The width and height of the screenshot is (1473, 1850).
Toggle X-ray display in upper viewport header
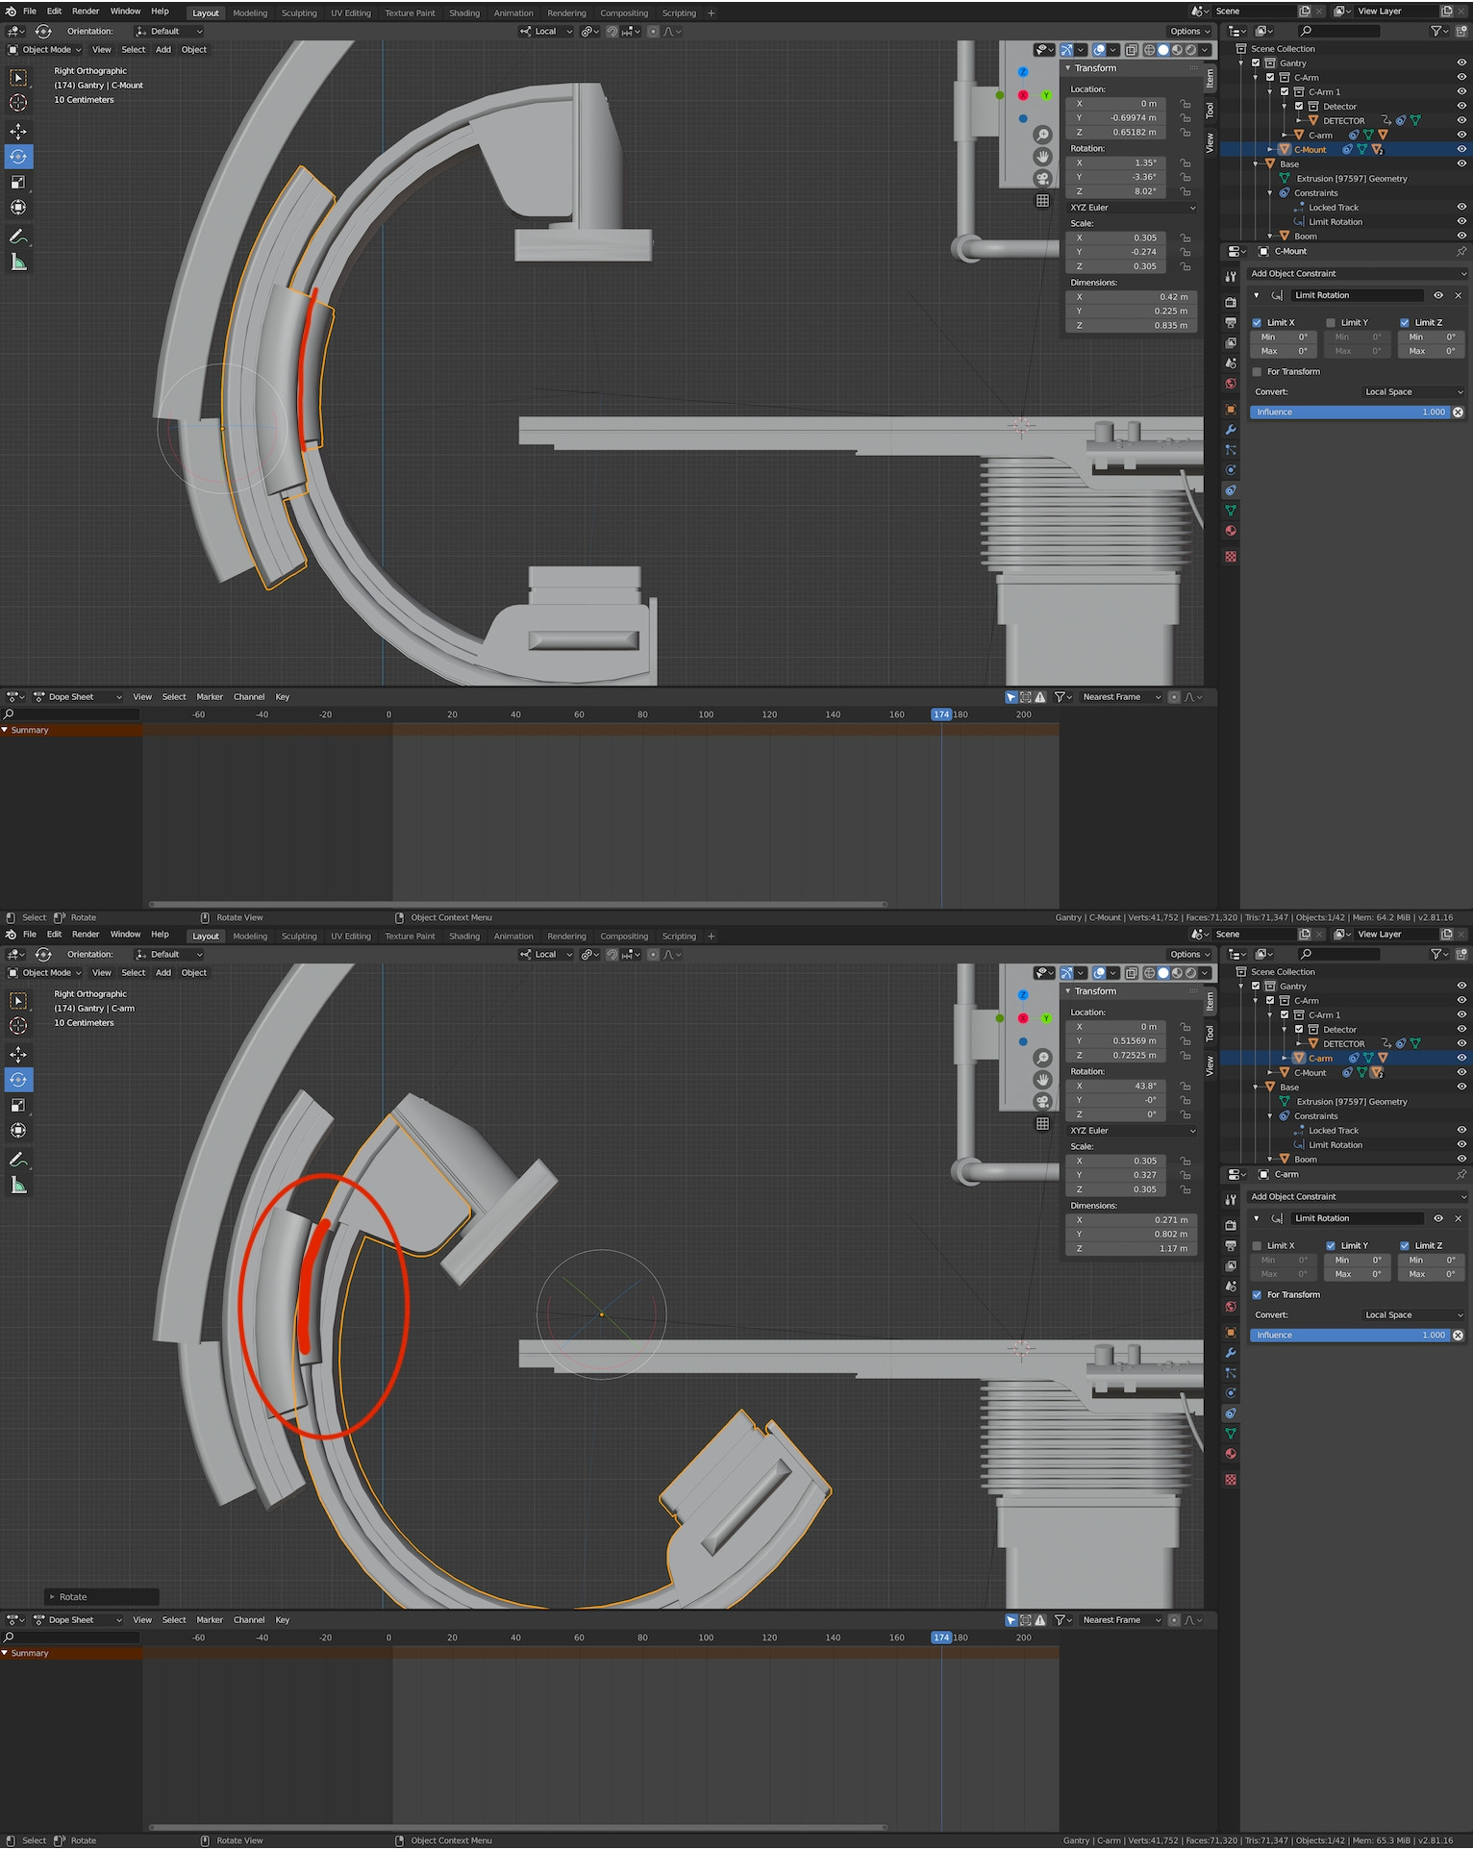[x=1132, y=50]
